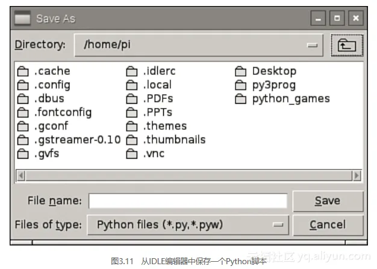377x269 pixels.
Task: Close the Save As dialog
Action: 356,18
